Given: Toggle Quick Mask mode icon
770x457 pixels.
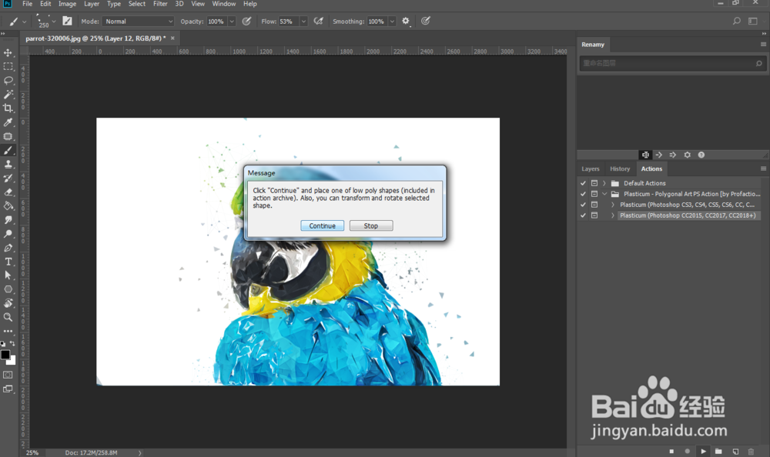Looking at the screenshot, I should pos(8,375).
